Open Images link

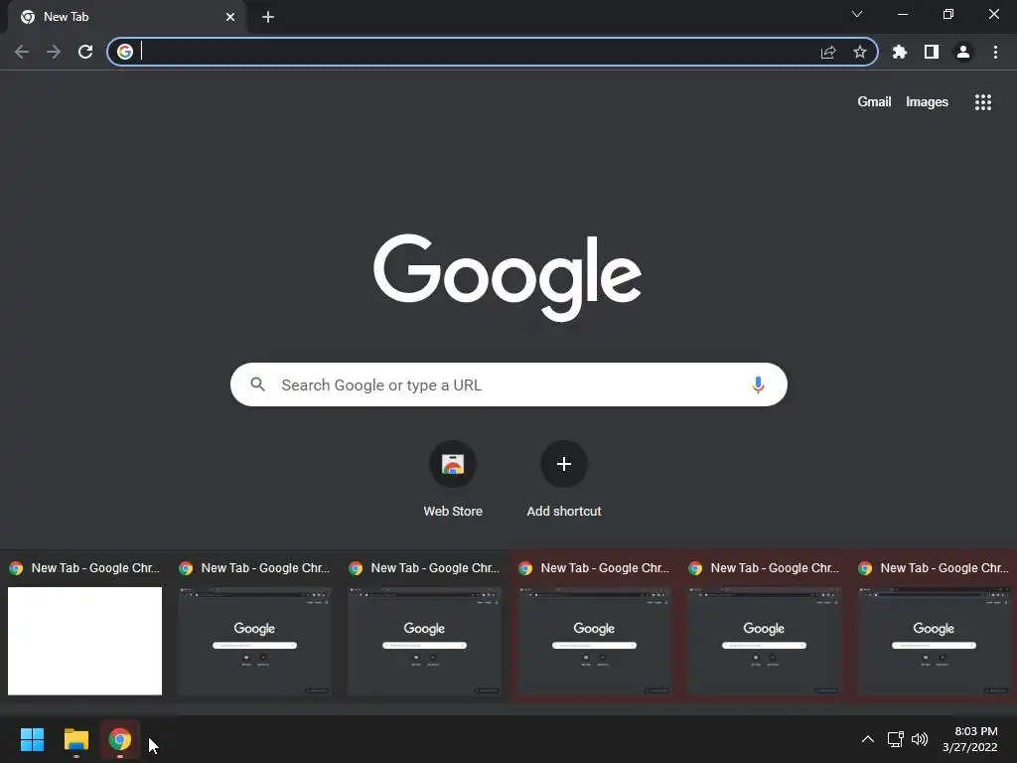[927, 102]
